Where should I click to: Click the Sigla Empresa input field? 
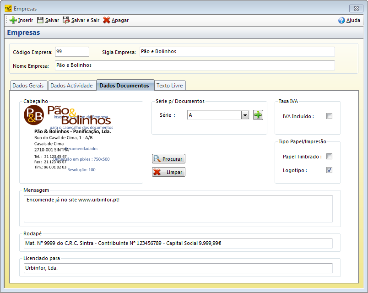pyautogui.click(x=237, y=52)
